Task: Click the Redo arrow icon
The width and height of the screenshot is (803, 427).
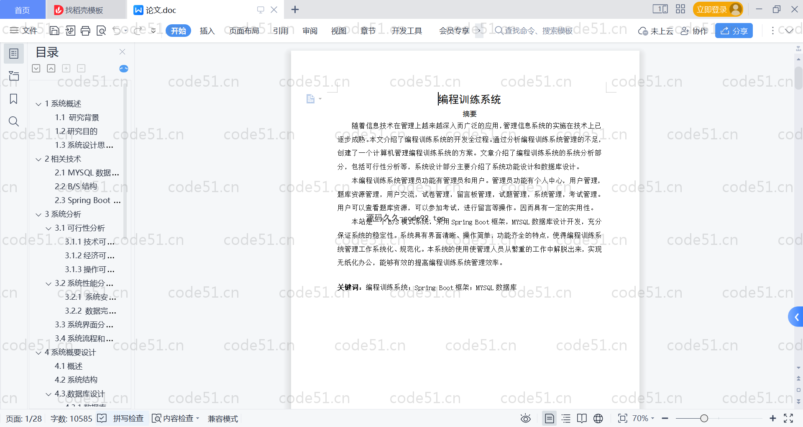Action: (138, 31)
